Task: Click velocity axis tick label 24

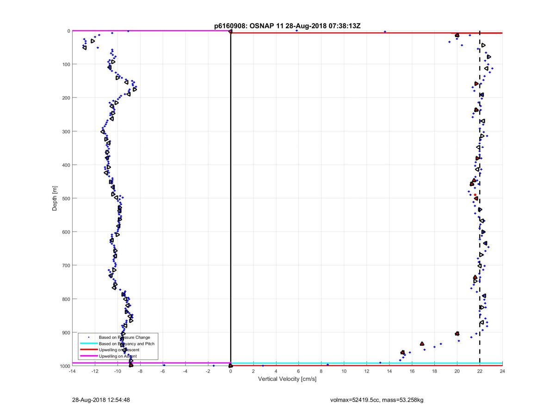Action: tap(502, 371)
